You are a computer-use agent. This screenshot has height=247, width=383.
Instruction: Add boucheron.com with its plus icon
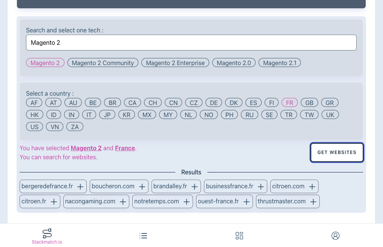142,187
